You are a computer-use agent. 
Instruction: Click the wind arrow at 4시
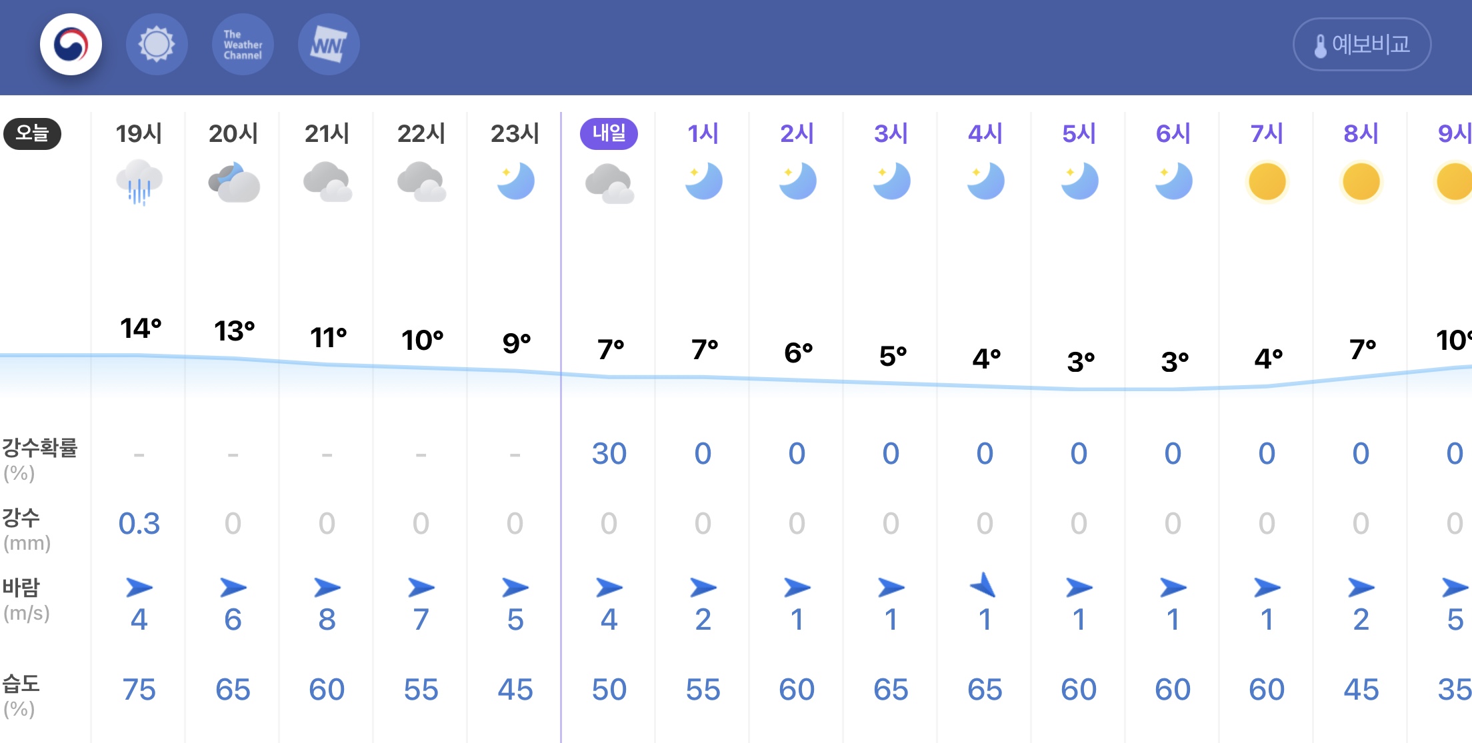(984, 586)
